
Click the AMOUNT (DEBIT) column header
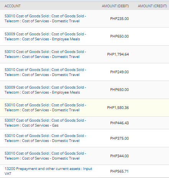115,6
